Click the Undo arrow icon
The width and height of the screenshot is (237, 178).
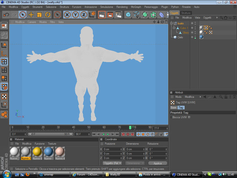point(6,15)
